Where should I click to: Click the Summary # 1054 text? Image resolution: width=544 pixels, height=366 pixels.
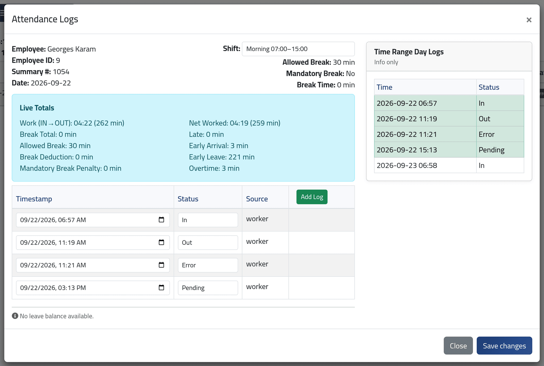click(40, 71)
